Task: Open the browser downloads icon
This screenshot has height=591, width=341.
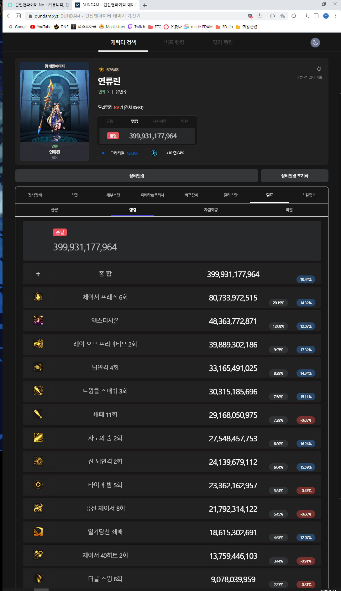Action: [306, 16]
